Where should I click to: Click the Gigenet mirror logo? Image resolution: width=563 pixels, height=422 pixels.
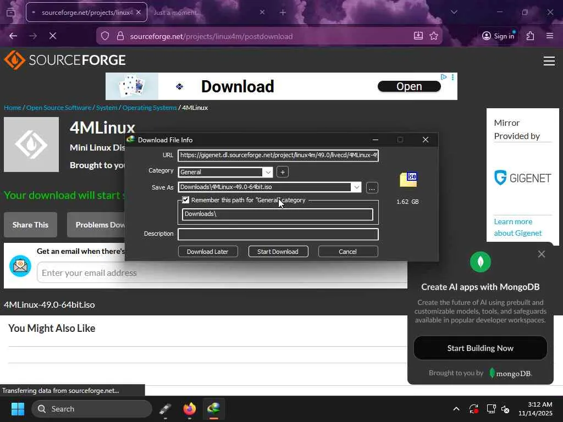[522, 178]
